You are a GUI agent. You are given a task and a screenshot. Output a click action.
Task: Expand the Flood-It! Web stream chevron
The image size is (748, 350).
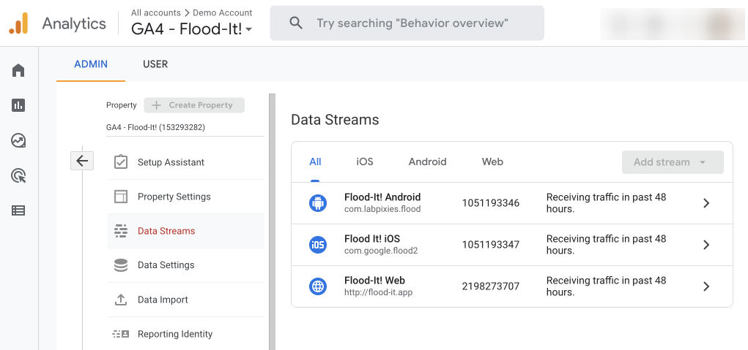(x=706, y=286)
